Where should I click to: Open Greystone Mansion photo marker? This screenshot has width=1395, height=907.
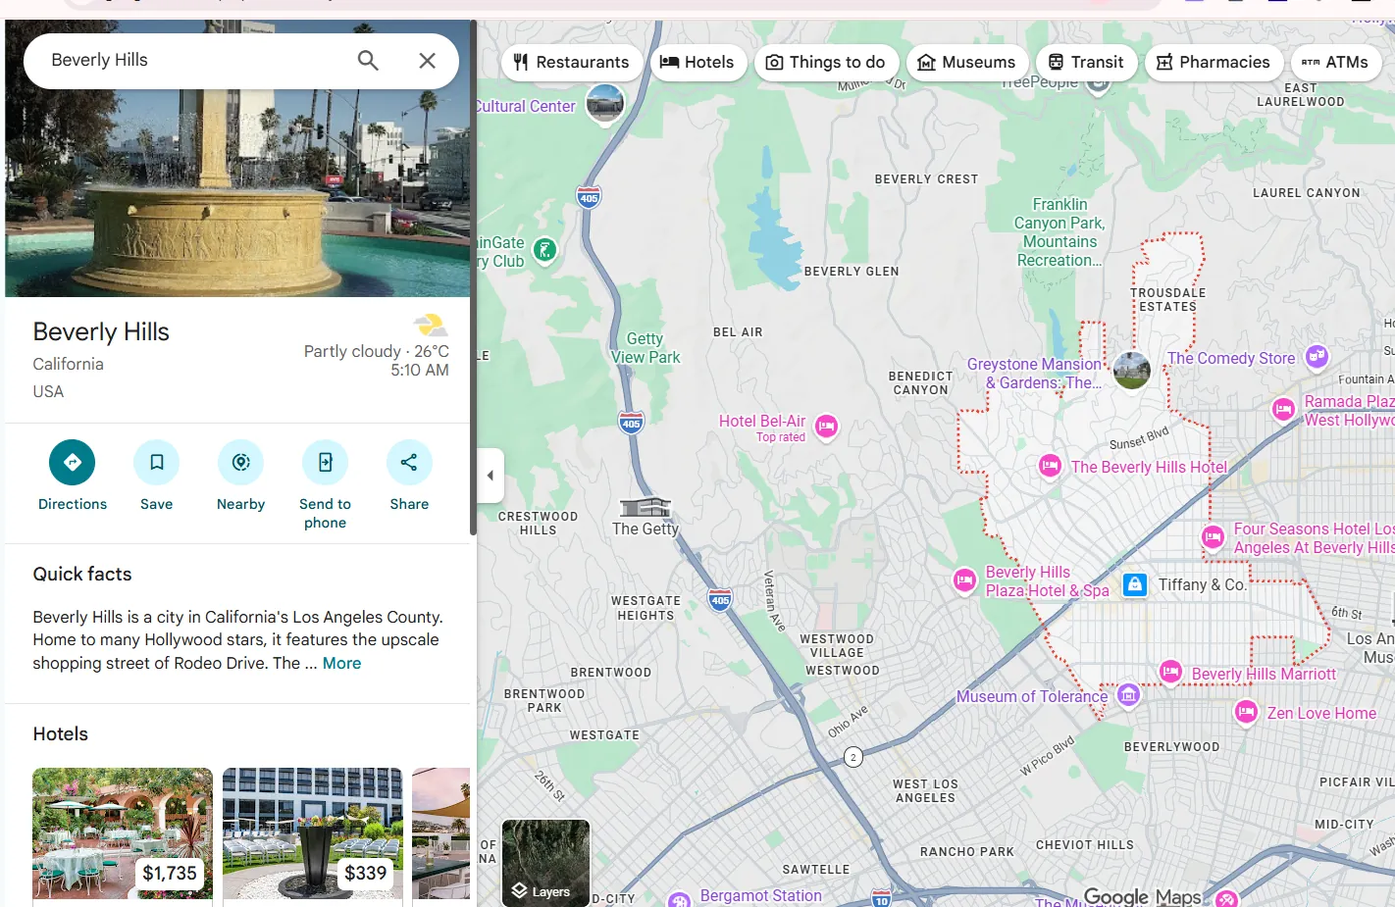[x=1131, y=371]
